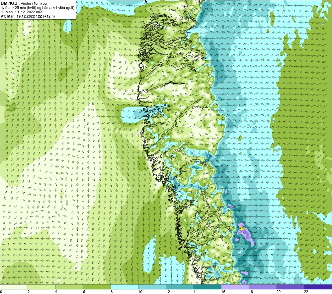
Task: Select the 12–14 m/s teal swatch
Action: click(x=180, y=287)
